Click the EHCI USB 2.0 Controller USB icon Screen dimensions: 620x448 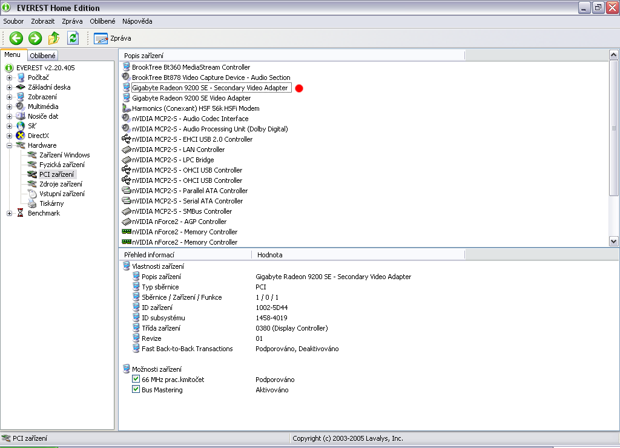(x=126, y=139)
